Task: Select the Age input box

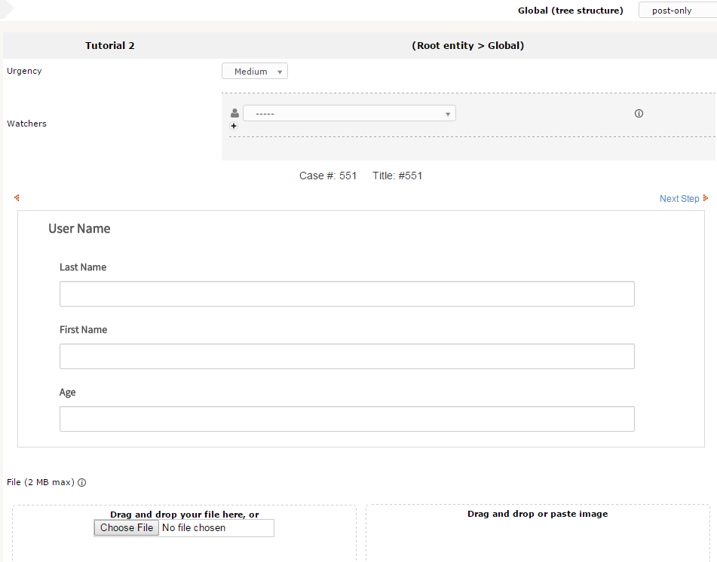Action: 347,419
